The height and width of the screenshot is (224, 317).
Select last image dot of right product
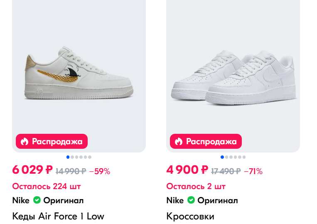(x=244, y=157)
